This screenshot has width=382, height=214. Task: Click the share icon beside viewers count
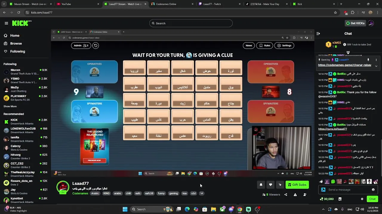[286, 195]
